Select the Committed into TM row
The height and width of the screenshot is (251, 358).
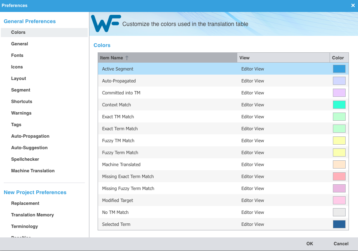tap(121, 93)
